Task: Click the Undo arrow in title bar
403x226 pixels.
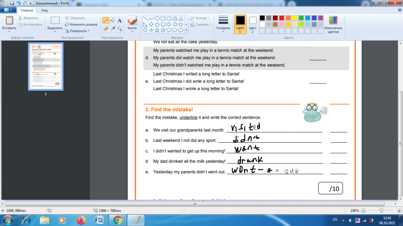Action: click(x=19, y=3)
